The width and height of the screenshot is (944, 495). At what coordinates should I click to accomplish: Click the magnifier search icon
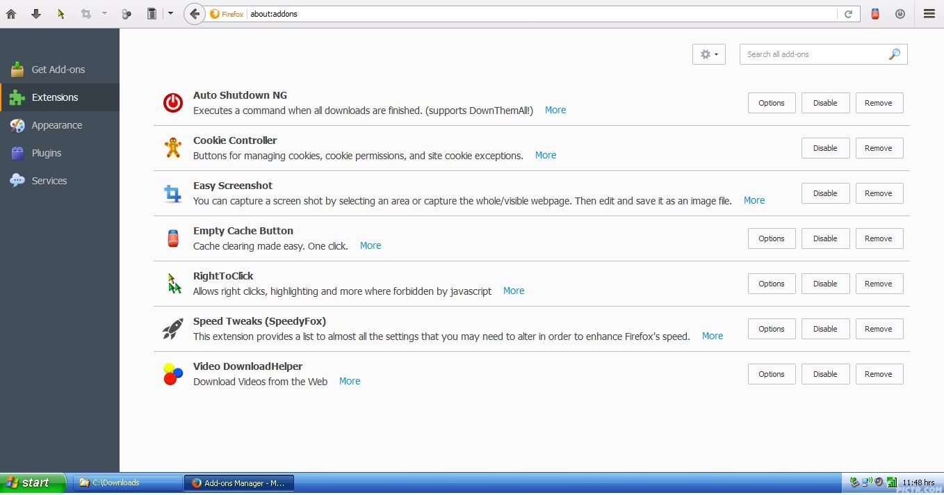point(895,54)
